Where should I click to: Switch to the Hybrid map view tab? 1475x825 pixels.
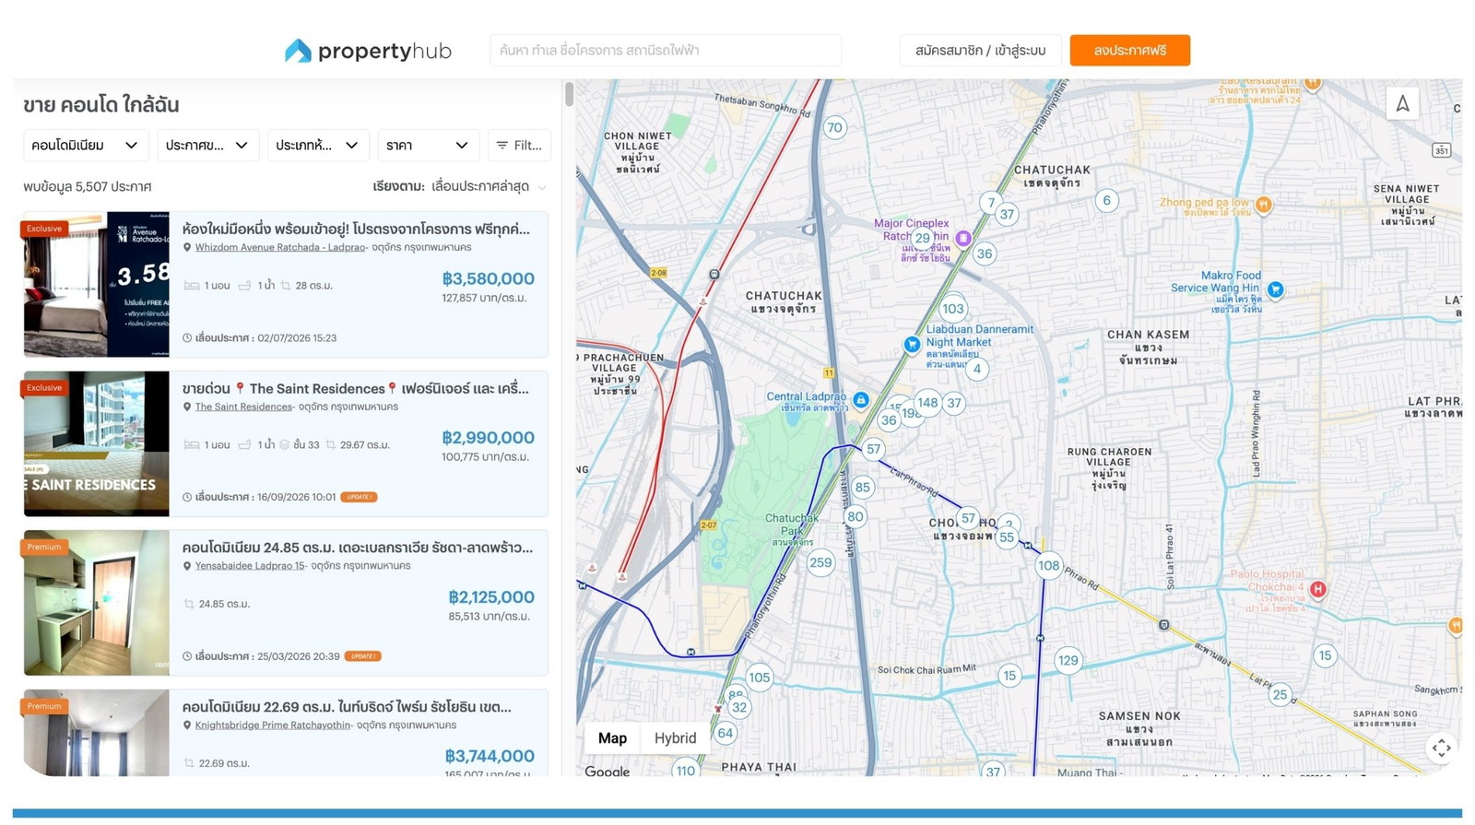(x=676, y=738)
